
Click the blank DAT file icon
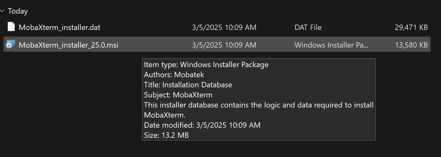pos(11,27)
